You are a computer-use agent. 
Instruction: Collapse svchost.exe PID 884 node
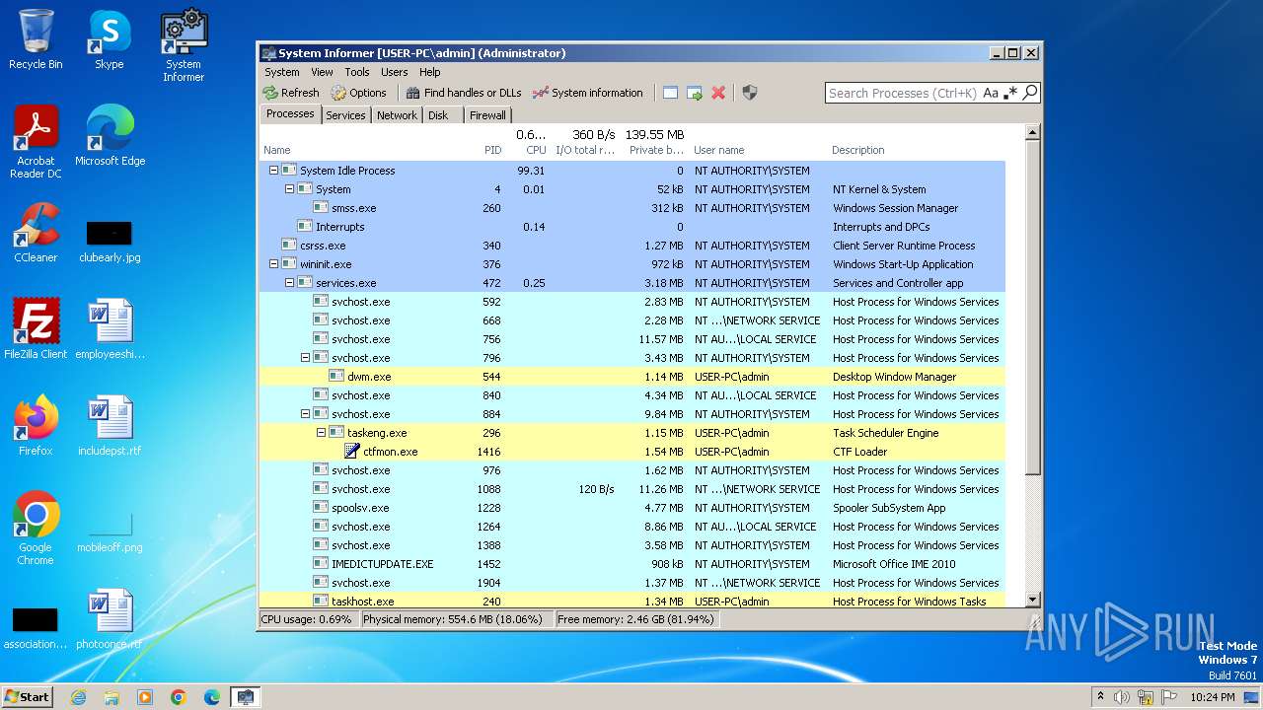click(305, 414)
